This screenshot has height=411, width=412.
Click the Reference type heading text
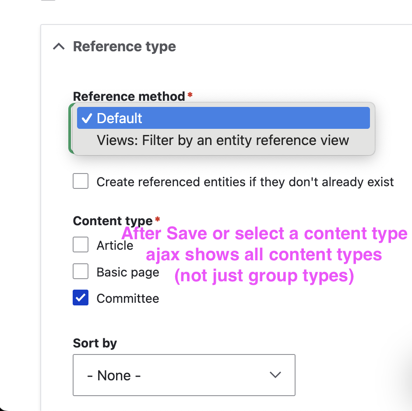click(124, 46)
